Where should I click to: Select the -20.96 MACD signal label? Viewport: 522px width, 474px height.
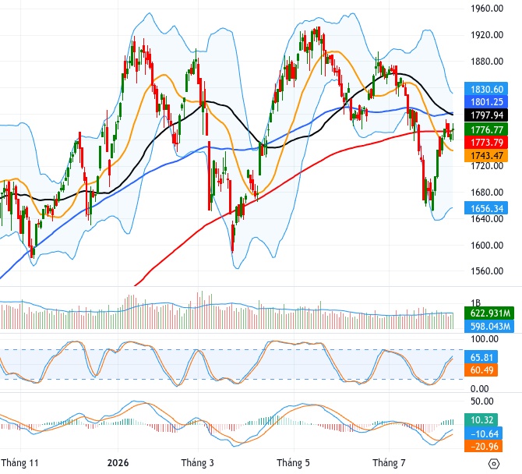pyautogui.click(x=483, y=446)
